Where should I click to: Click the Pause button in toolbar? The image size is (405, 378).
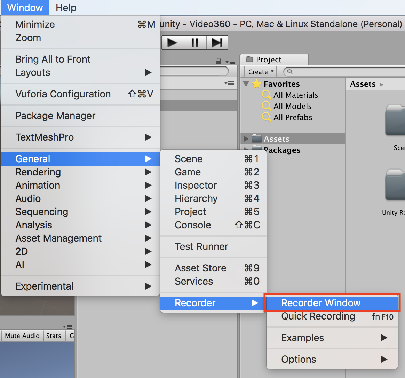(x=195, y=43)
